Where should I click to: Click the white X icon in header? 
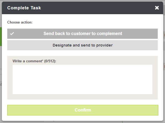click(x=157, y=8)
